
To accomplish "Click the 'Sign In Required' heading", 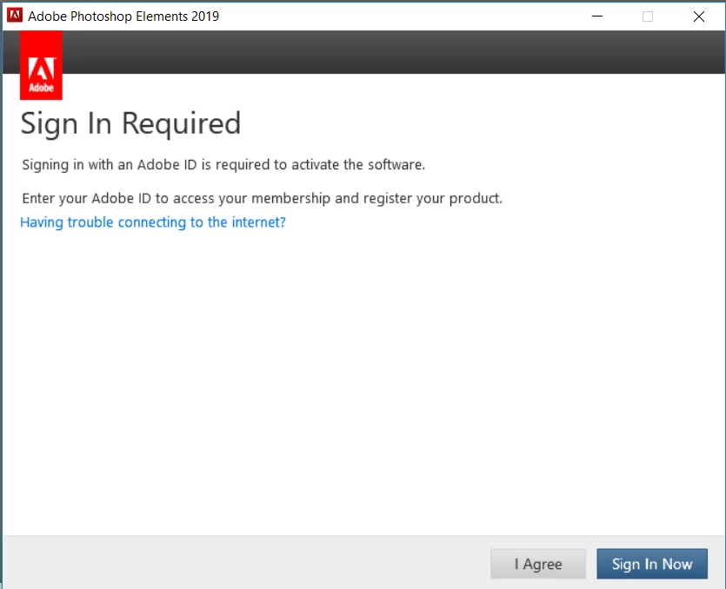I will click(x=130, y=123).
